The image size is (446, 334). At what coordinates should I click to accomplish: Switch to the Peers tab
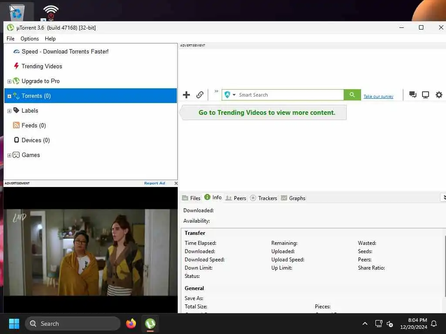(236, 198)
